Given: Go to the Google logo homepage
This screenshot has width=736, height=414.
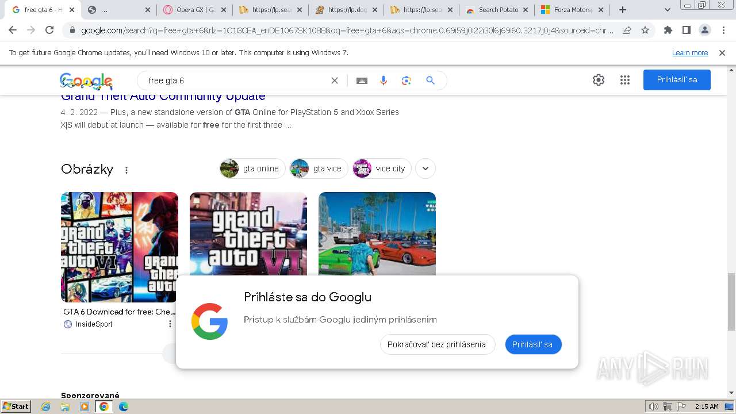Looking at the screenshot, I should pos(86,81).
